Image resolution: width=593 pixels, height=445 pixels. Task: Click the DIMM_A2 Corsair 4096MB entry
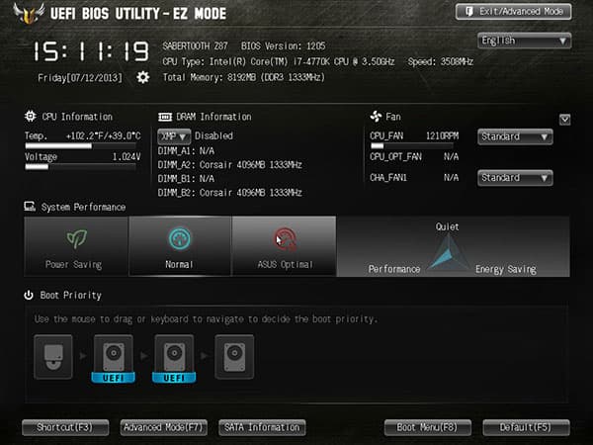pos(229,165)
